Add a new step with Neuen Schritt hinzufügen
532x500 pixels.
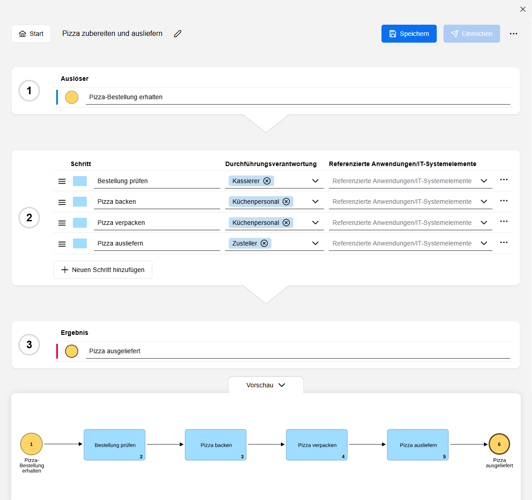[103, 270]
